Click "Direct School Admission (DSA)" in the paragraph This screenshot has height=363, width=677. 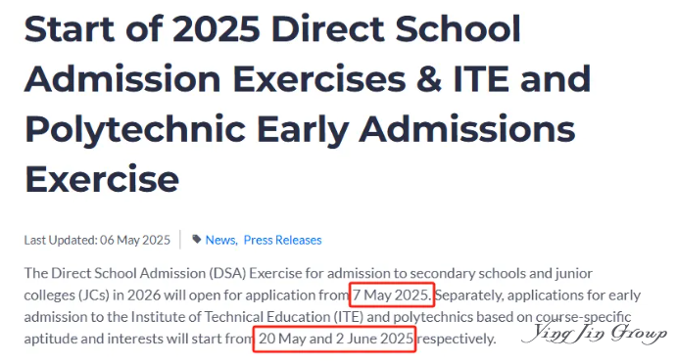149,273
